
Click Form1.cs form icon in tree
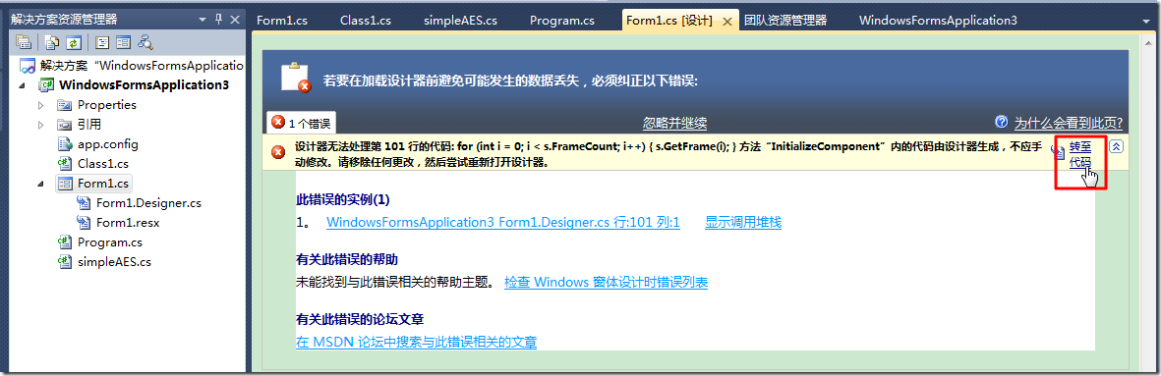pyautogui.click(x=65, y=184)
